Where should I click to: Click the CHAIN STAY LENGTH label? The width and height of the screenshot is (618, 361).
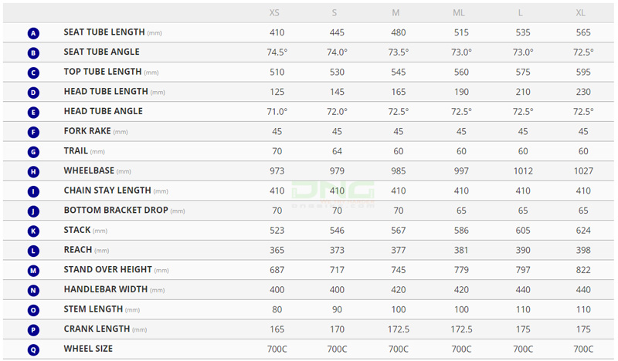[x=107, y=191]
